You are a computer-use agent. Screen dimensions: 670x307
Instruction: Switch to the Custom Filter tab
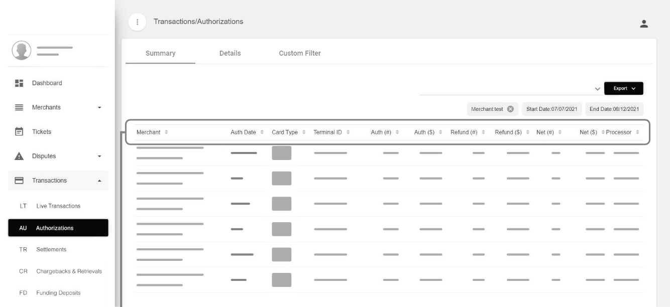(300, 53)
